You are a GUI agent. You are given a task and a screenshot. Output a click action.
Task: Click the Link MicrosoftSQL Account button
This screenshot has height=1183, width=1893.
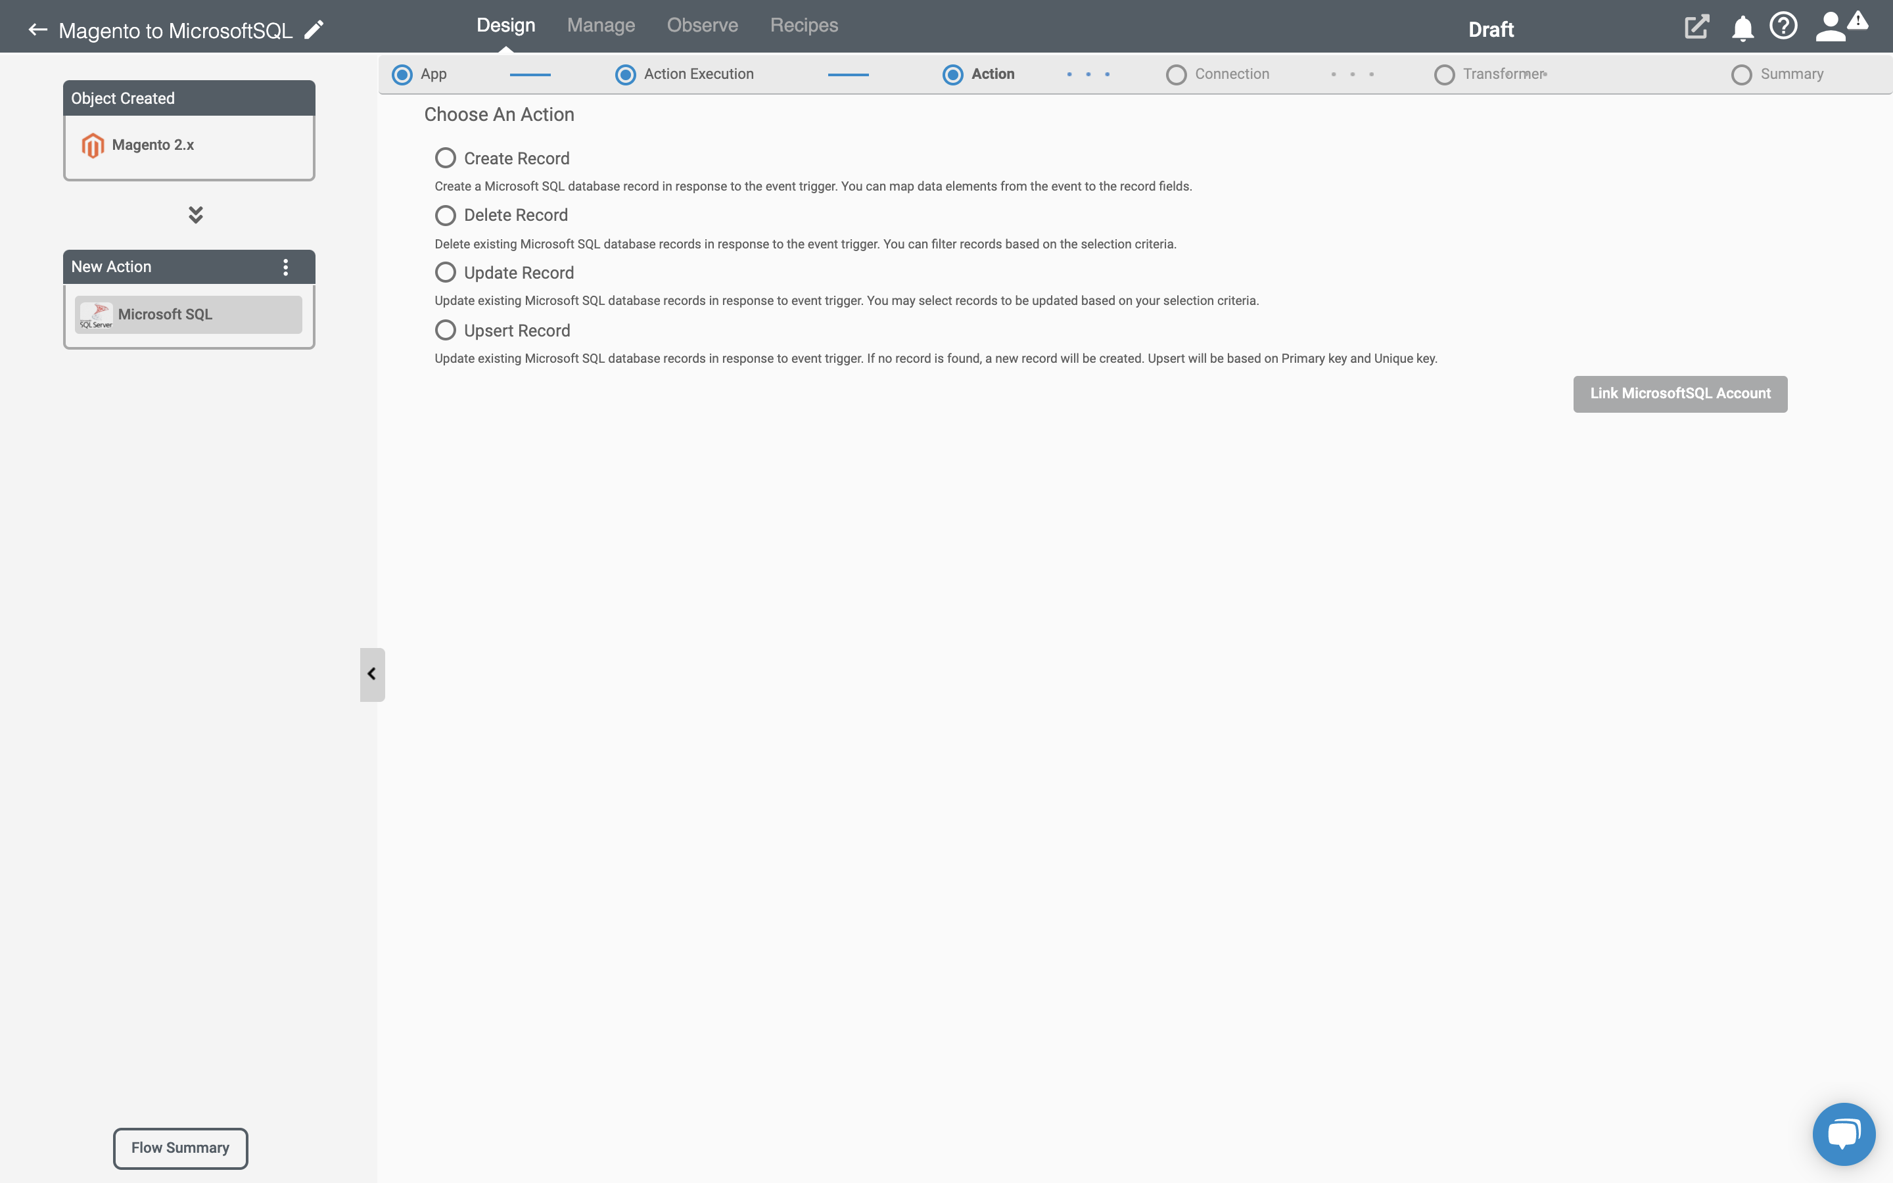1681,392
